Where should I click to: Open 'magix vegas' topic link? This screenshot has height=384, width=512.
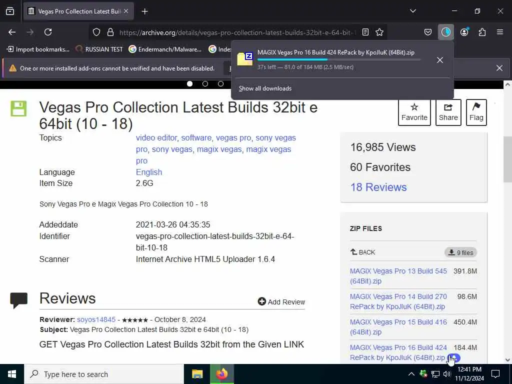coord(219,149)
